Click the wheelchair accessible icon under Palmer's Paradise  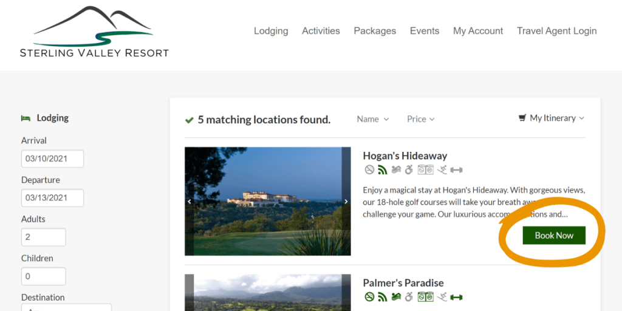(409, 297)
